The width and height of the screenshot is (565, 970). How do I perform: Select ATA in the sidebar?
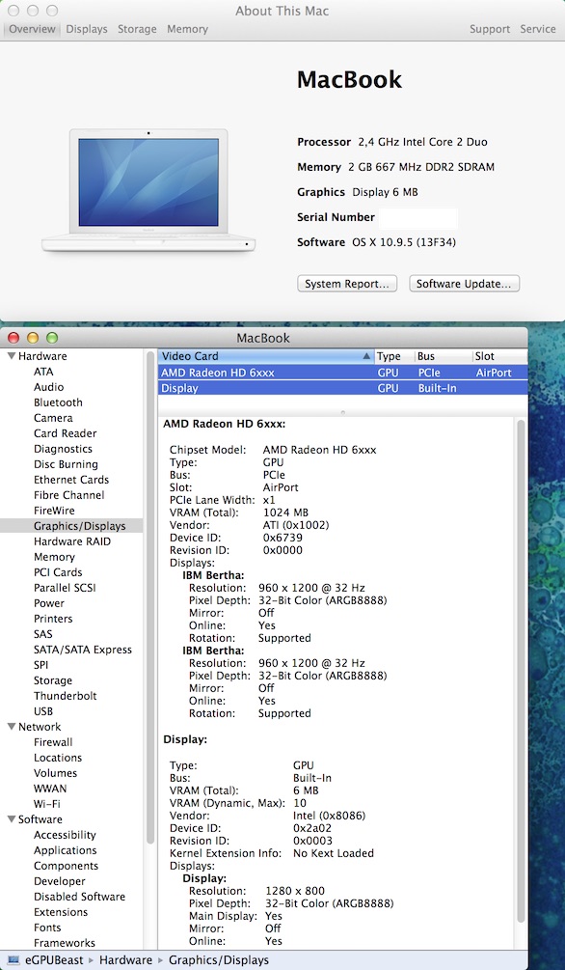coord(43,372)
